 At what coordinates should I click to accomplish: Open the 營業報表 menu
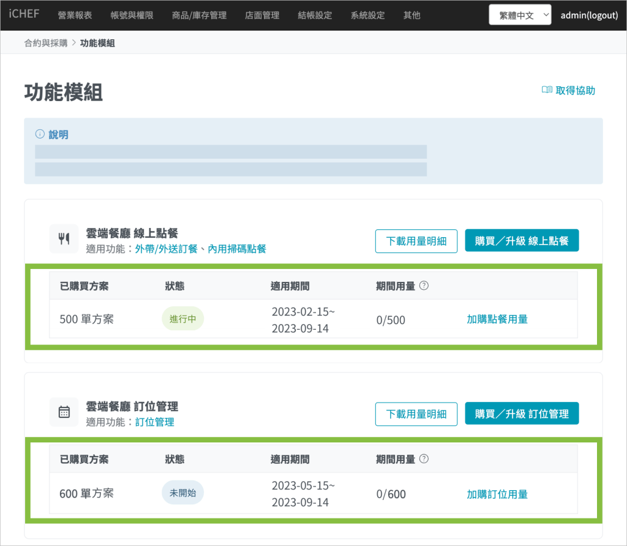tap(75, 15)
